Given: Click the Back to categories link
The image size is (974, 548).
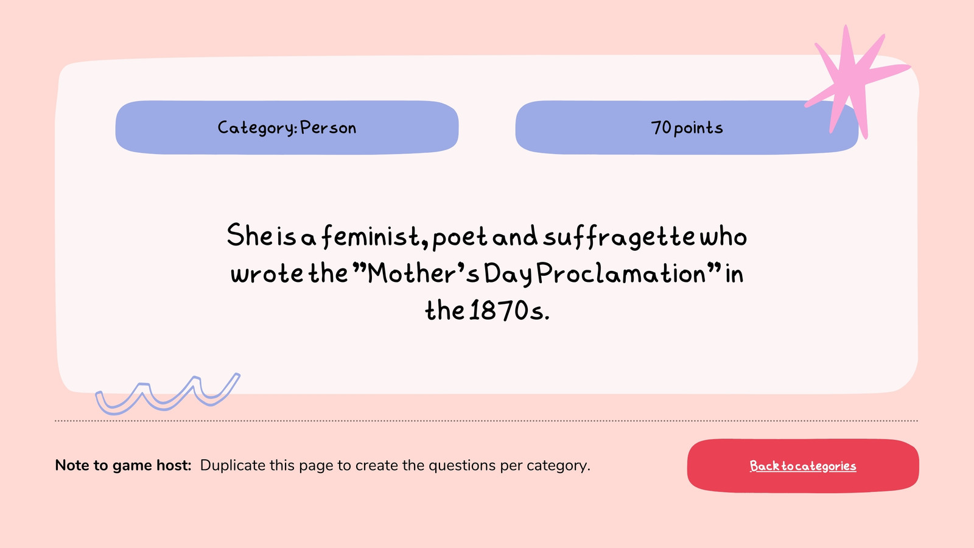Looking at the screenshot, I should [x=802, y=466].
